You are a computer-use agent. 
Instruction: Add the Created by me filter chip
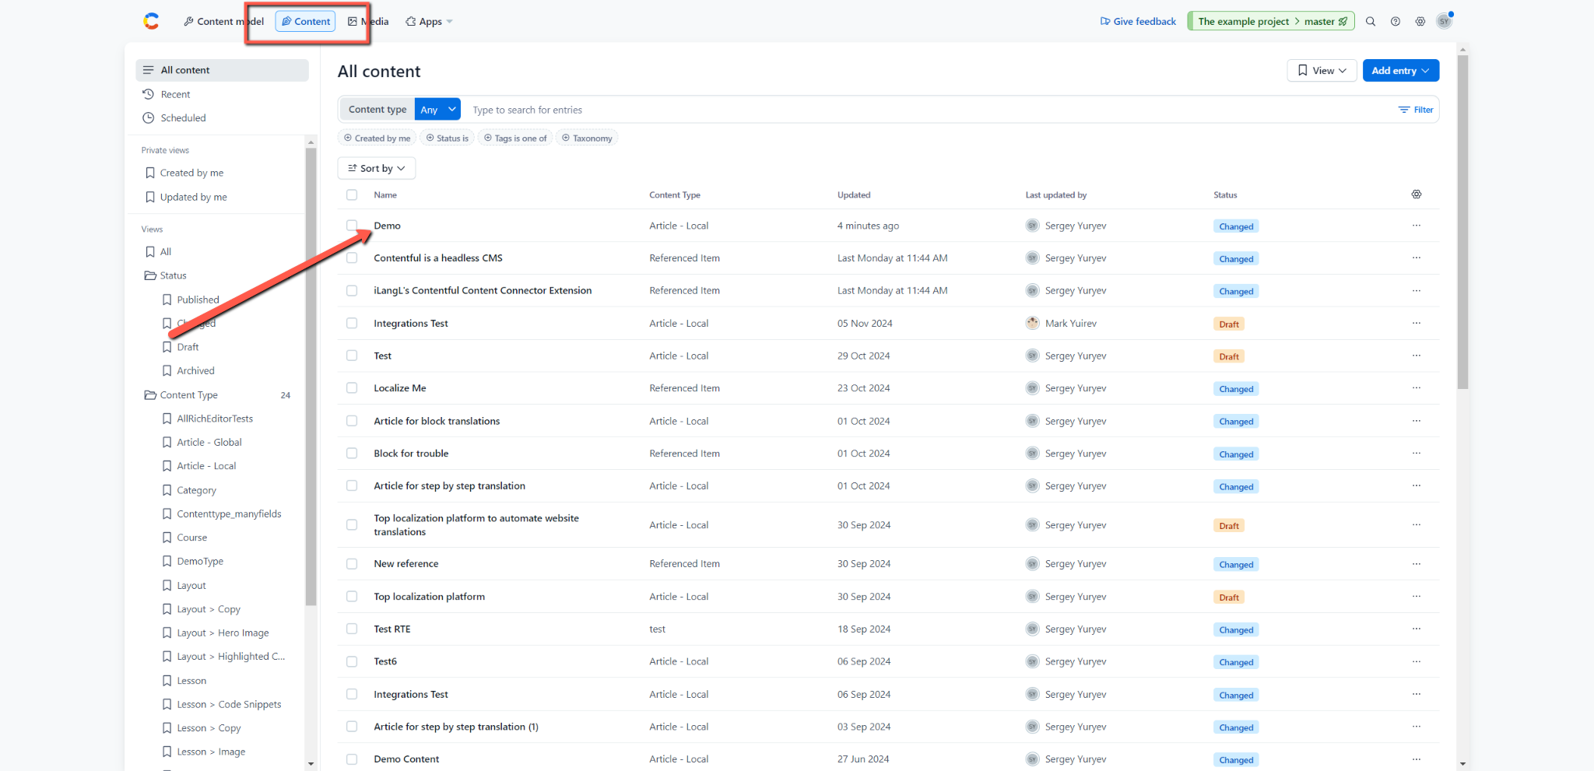coord(377,138)
